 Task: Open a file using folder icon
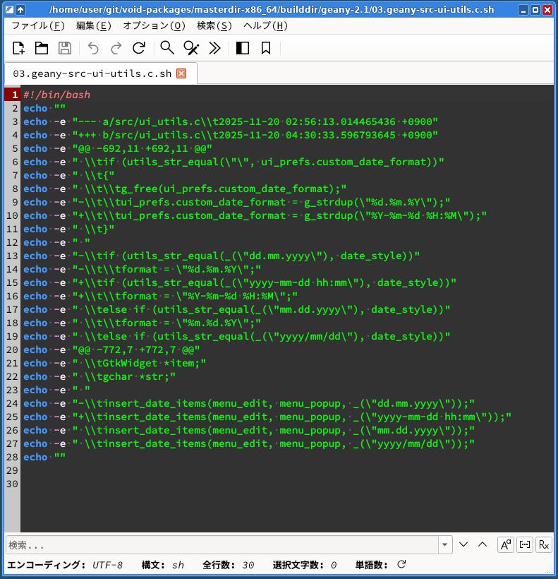[42, 48]
